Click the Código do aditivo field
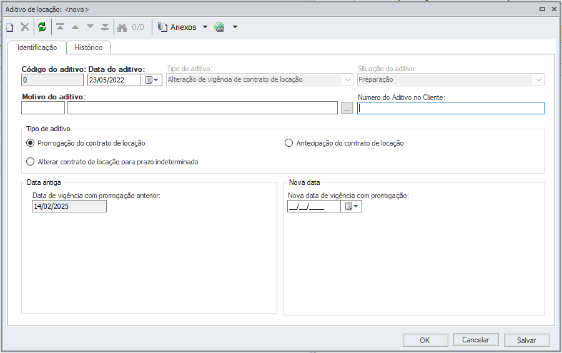Screen dimensions: 562x353 [52, 80]
